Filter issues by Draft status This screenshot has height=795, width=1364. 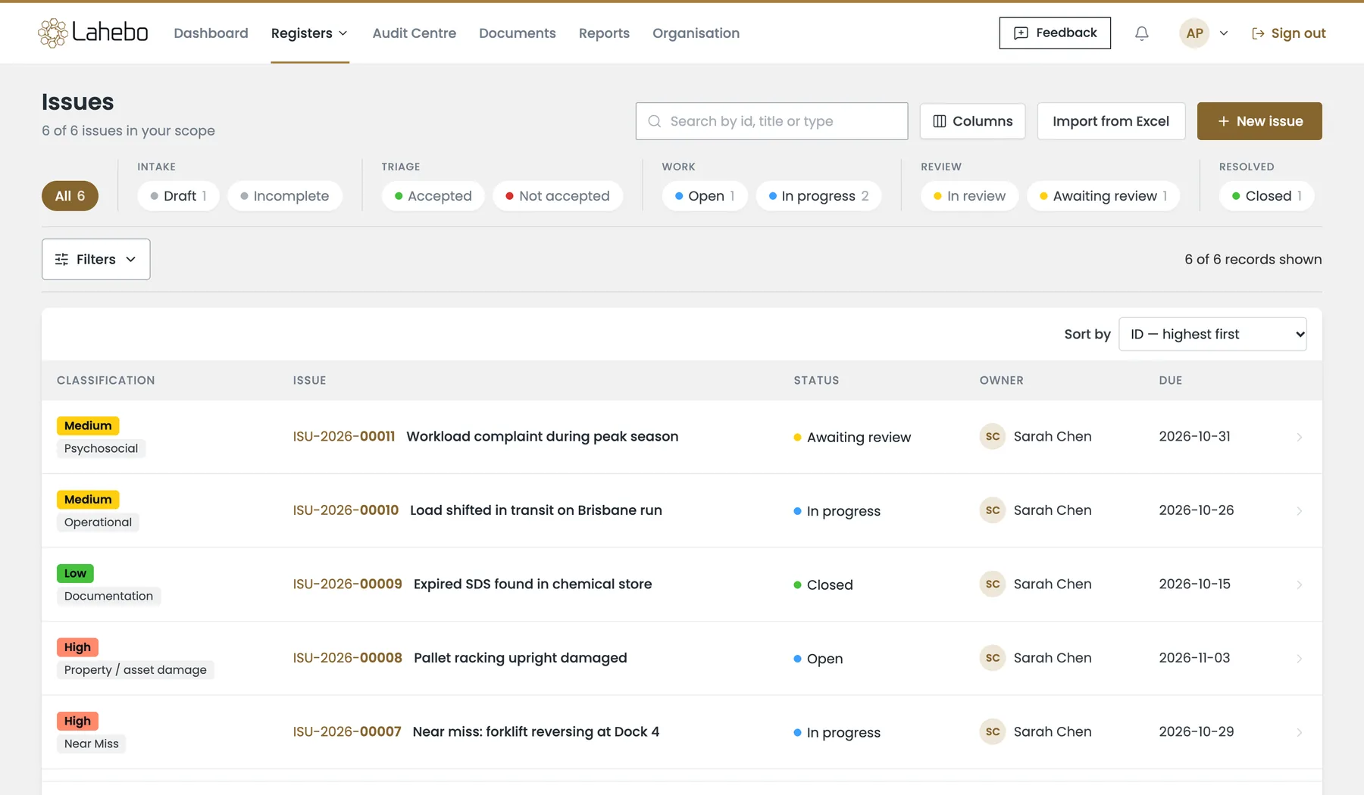click(x=178, y=196)
